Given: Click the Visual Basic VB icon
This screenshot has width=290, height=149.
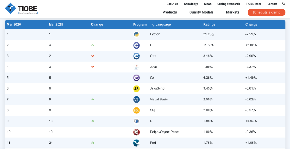Looking at the screenshot, I should coord(137,100).
